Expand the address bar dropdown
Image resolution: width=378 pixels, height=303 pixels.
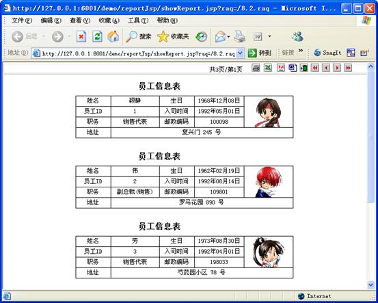pyautogui.click(x=241, y=53)
